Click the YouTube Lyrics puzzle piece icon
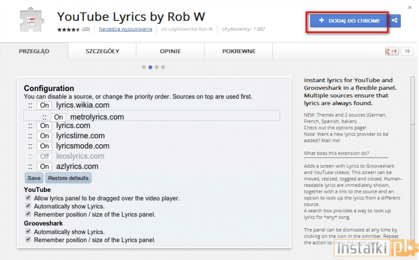Screen dimensions: 419x260 pyautogui.click(x=32, y=20)
